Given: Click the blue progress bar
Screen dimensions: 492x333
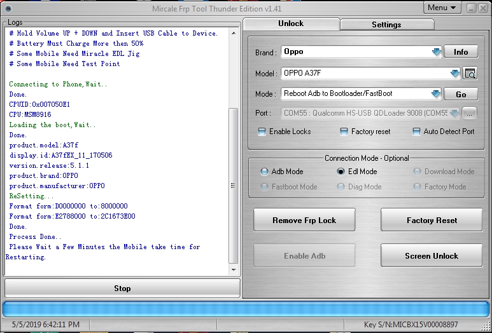Looking at the screenshot, I should pos(246,310).
